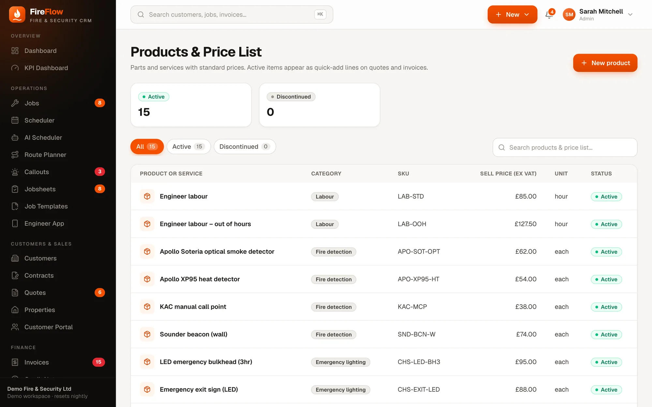The height and width of the screenshot is (407, 652).
Task: Open Properties house icon
Action: [15, 310]
